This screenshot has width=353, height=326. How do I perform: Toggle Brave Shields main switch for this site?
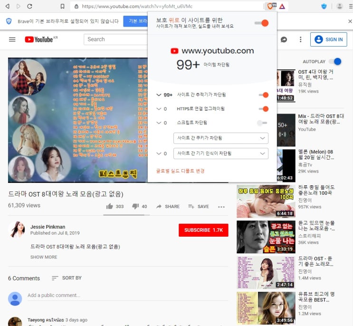[262, 23]
